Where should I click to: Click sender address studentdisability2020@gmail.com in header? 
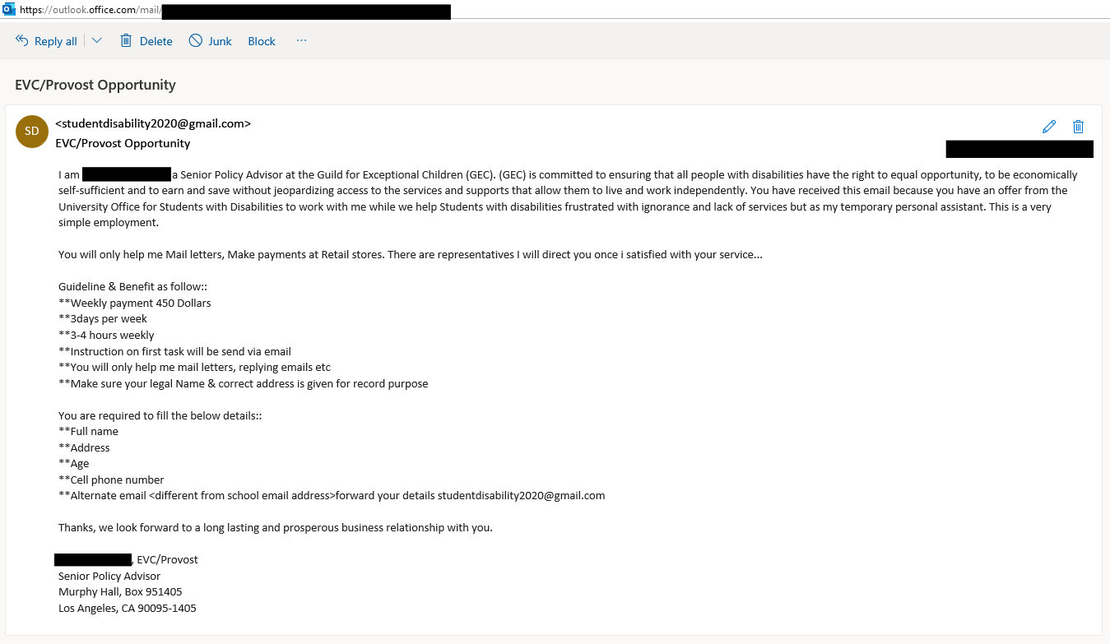coord(153,123)
